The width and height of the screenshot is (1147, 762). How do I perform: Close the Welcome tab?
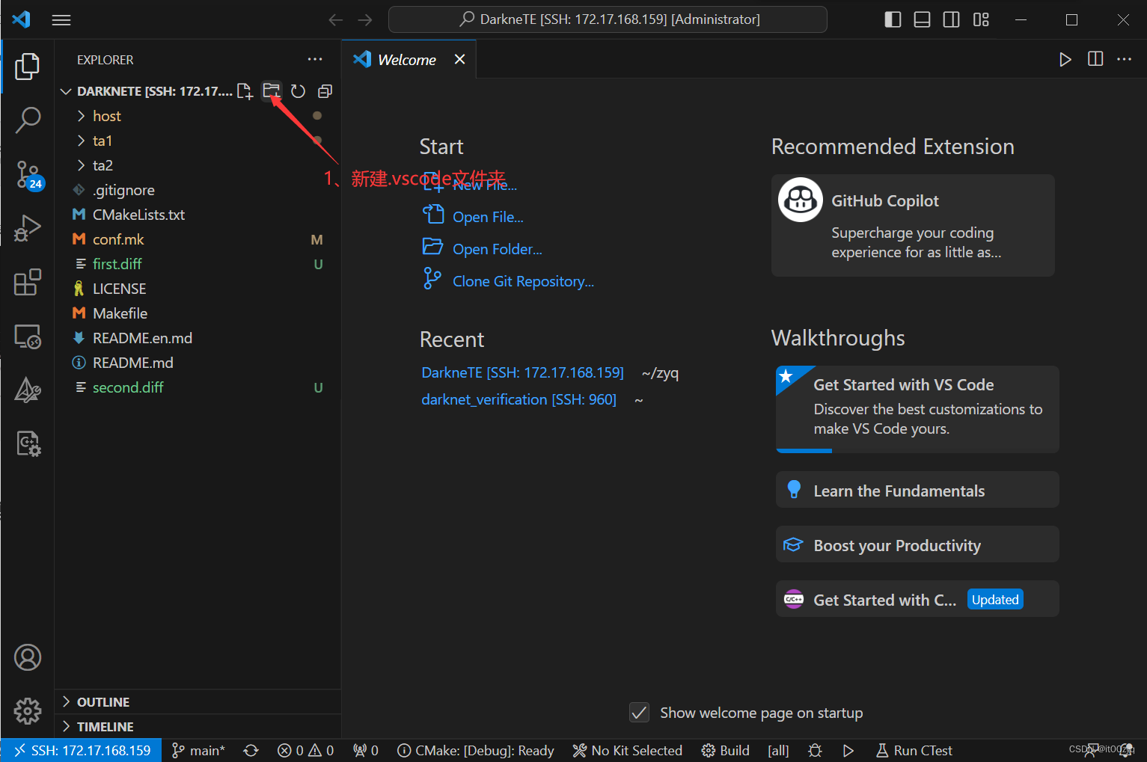pos(460,59)
